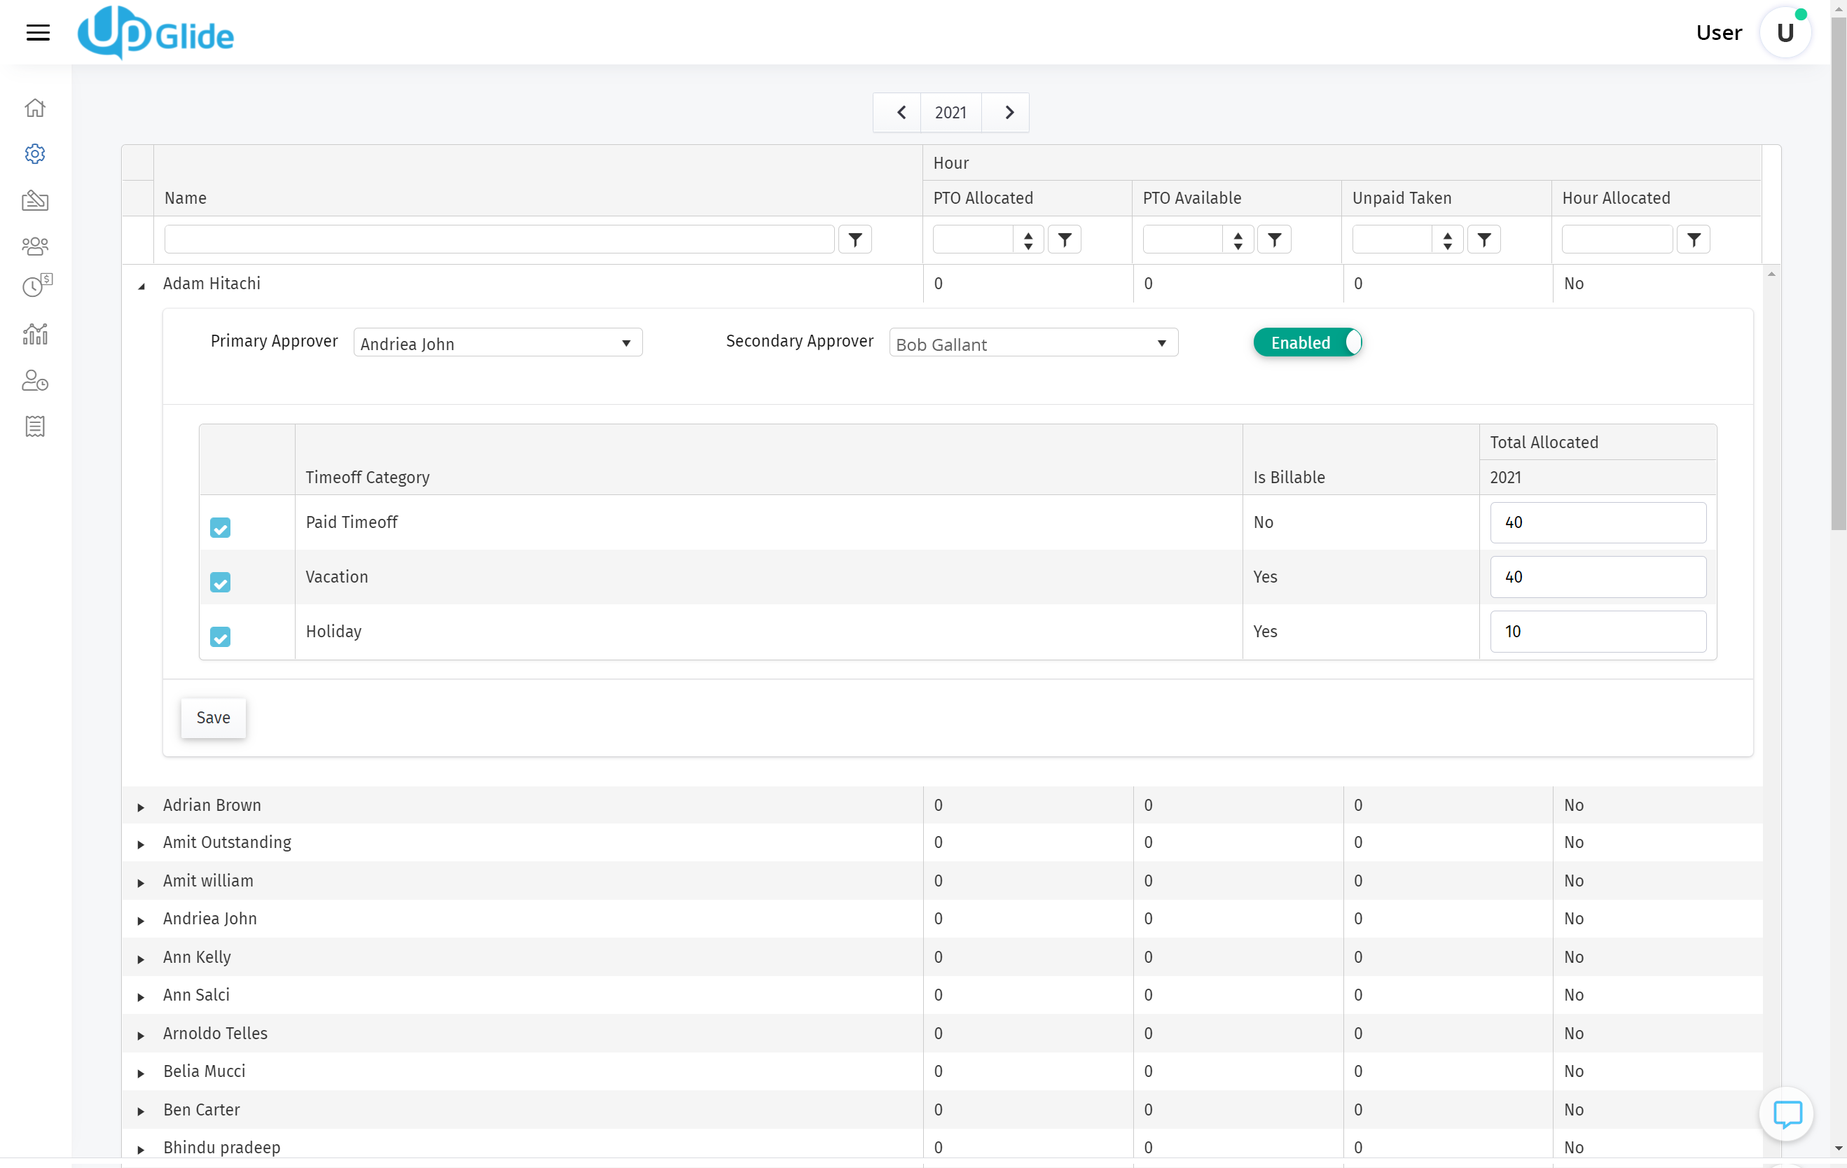This screenshot has width=1847, height=1168.
Task: Go to the Home sidebar icon
Action: tap(34, 108)
